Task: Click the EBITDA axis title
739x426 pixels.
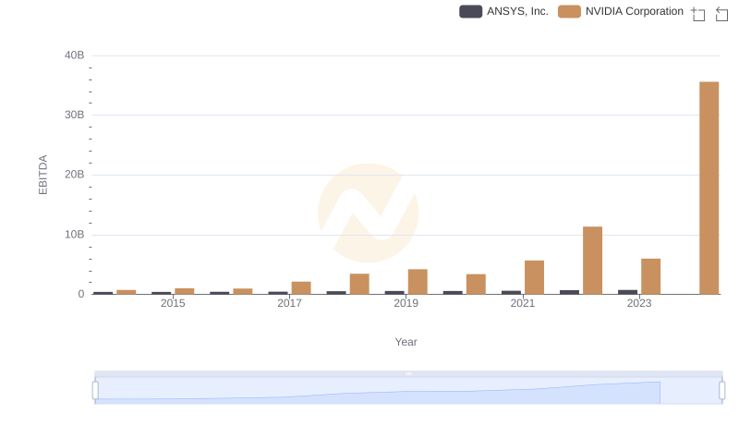Action: point(42,175)
